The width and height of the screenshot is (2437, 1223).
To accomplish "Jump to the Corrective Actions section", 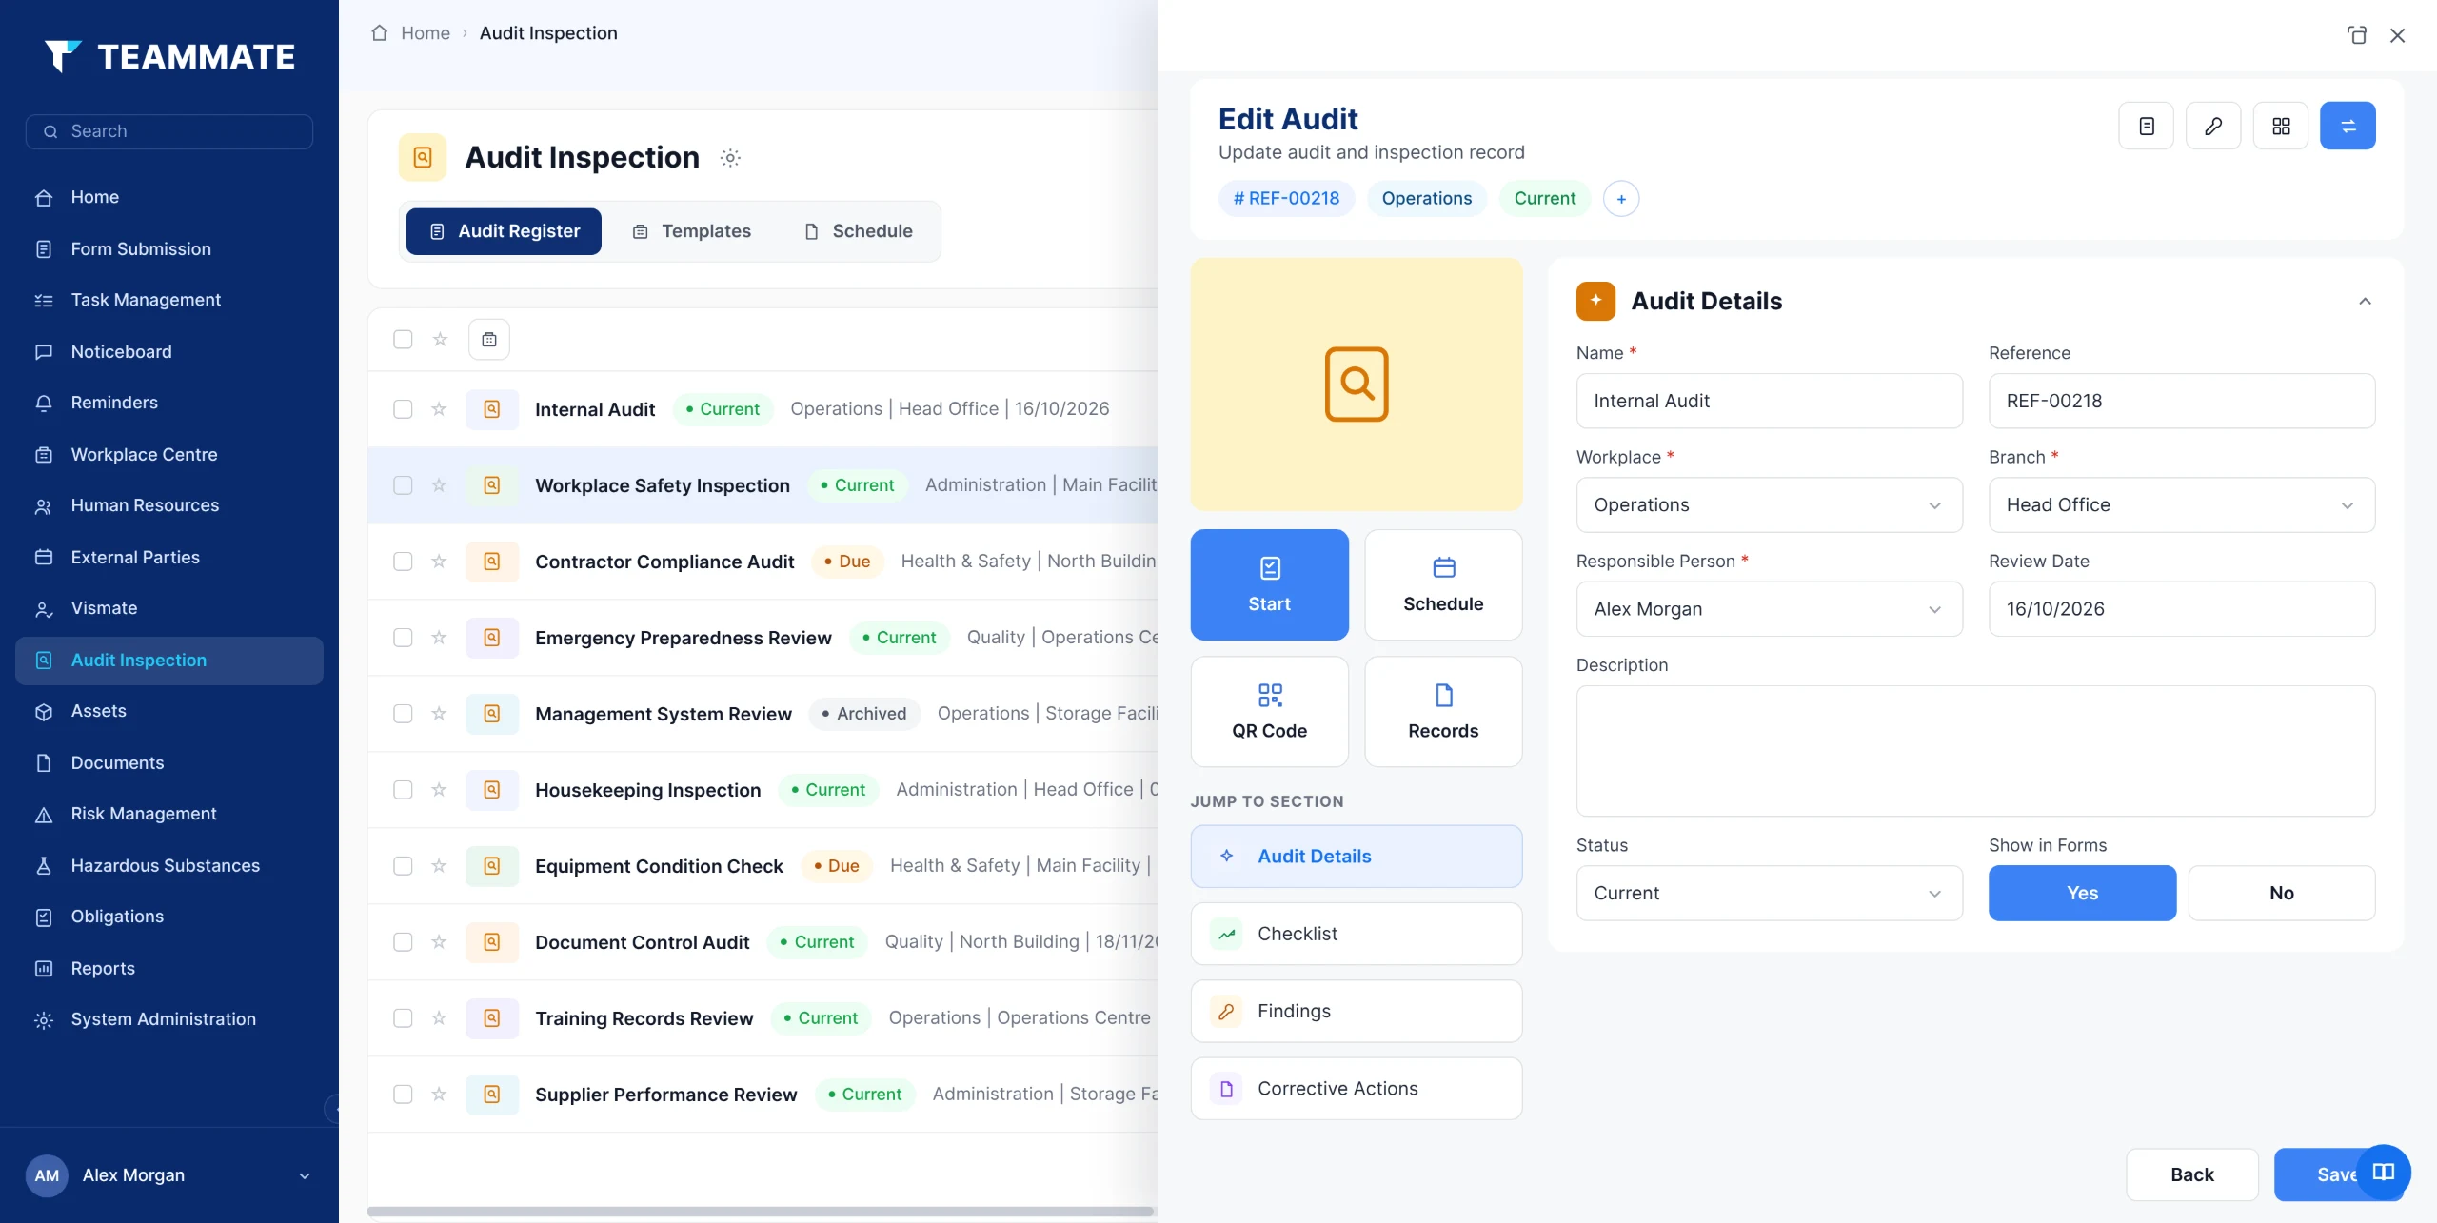I will (1357, 1089).
